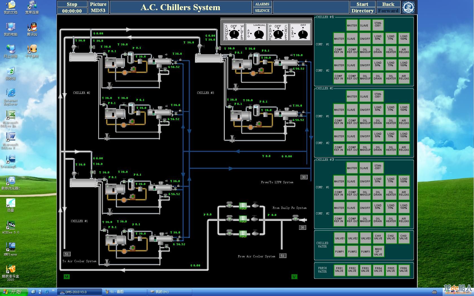Screen dimensions: 474x296
Task: Open the 千千静听 music player icon
Action: (x=32, y=51)
